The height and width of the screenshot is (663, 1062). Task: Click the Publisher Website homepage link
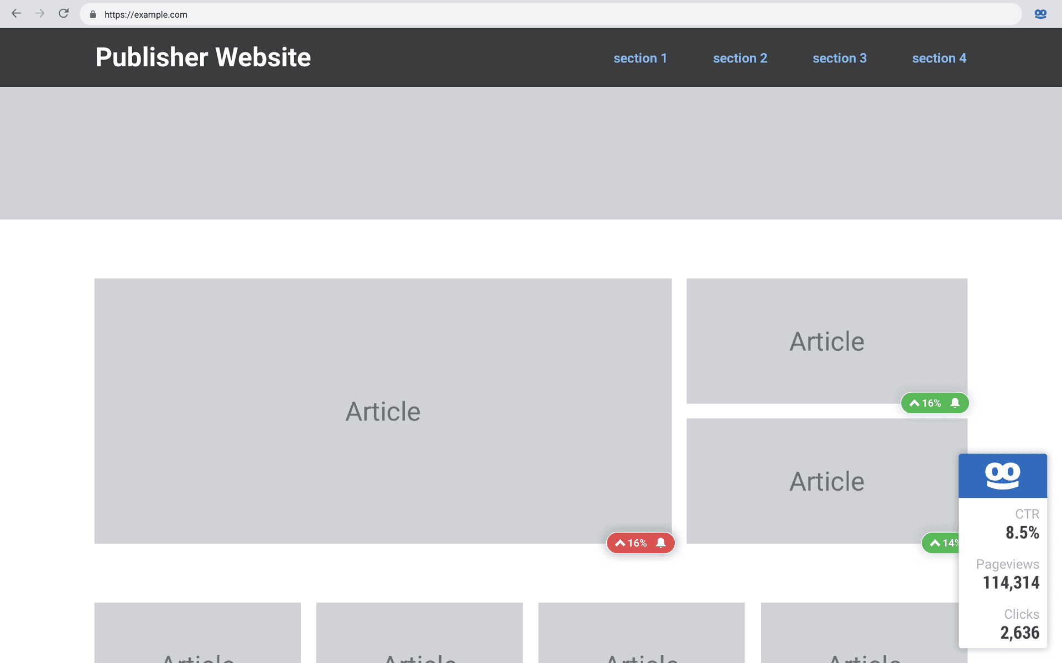[x=202, y=57]
